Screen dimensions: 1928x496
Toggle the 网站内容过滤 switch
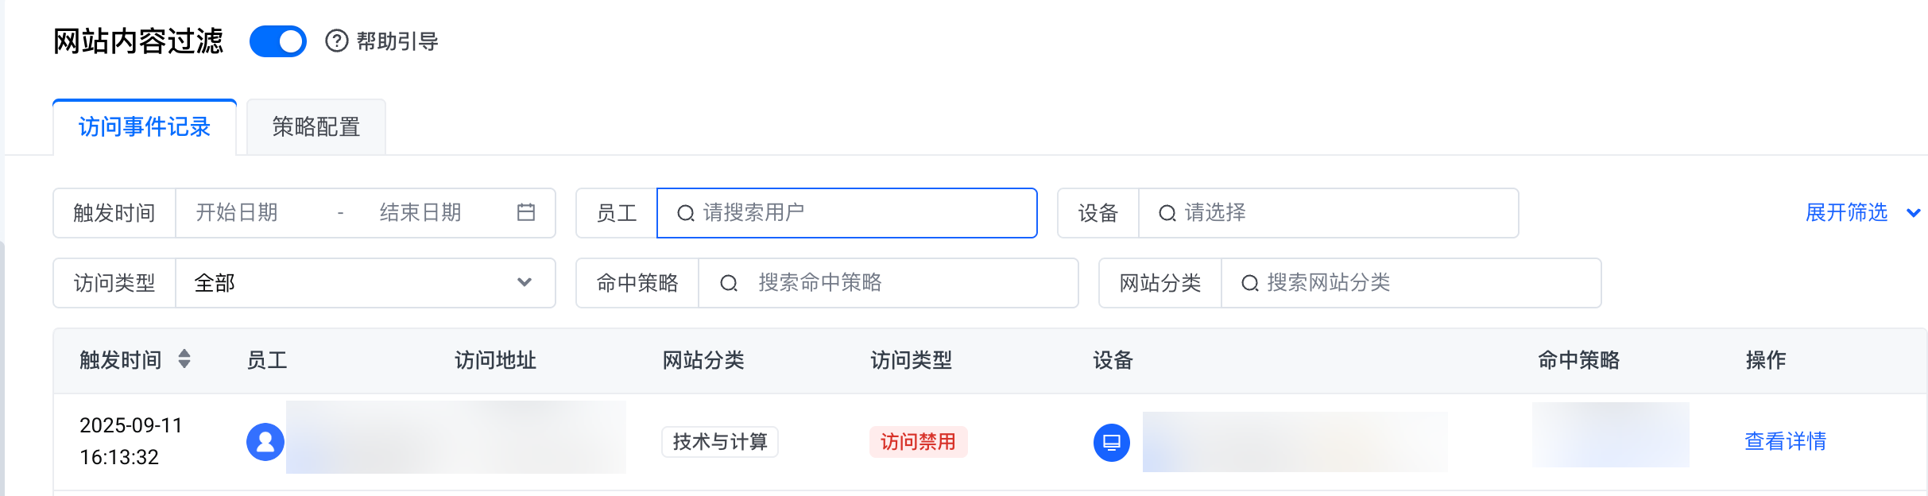point(277,41)
